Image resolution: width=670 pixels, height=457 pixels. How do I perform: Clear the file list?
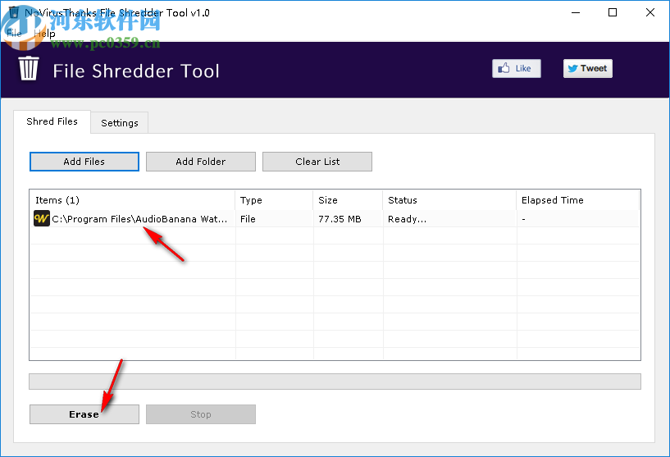coord(317,162)
